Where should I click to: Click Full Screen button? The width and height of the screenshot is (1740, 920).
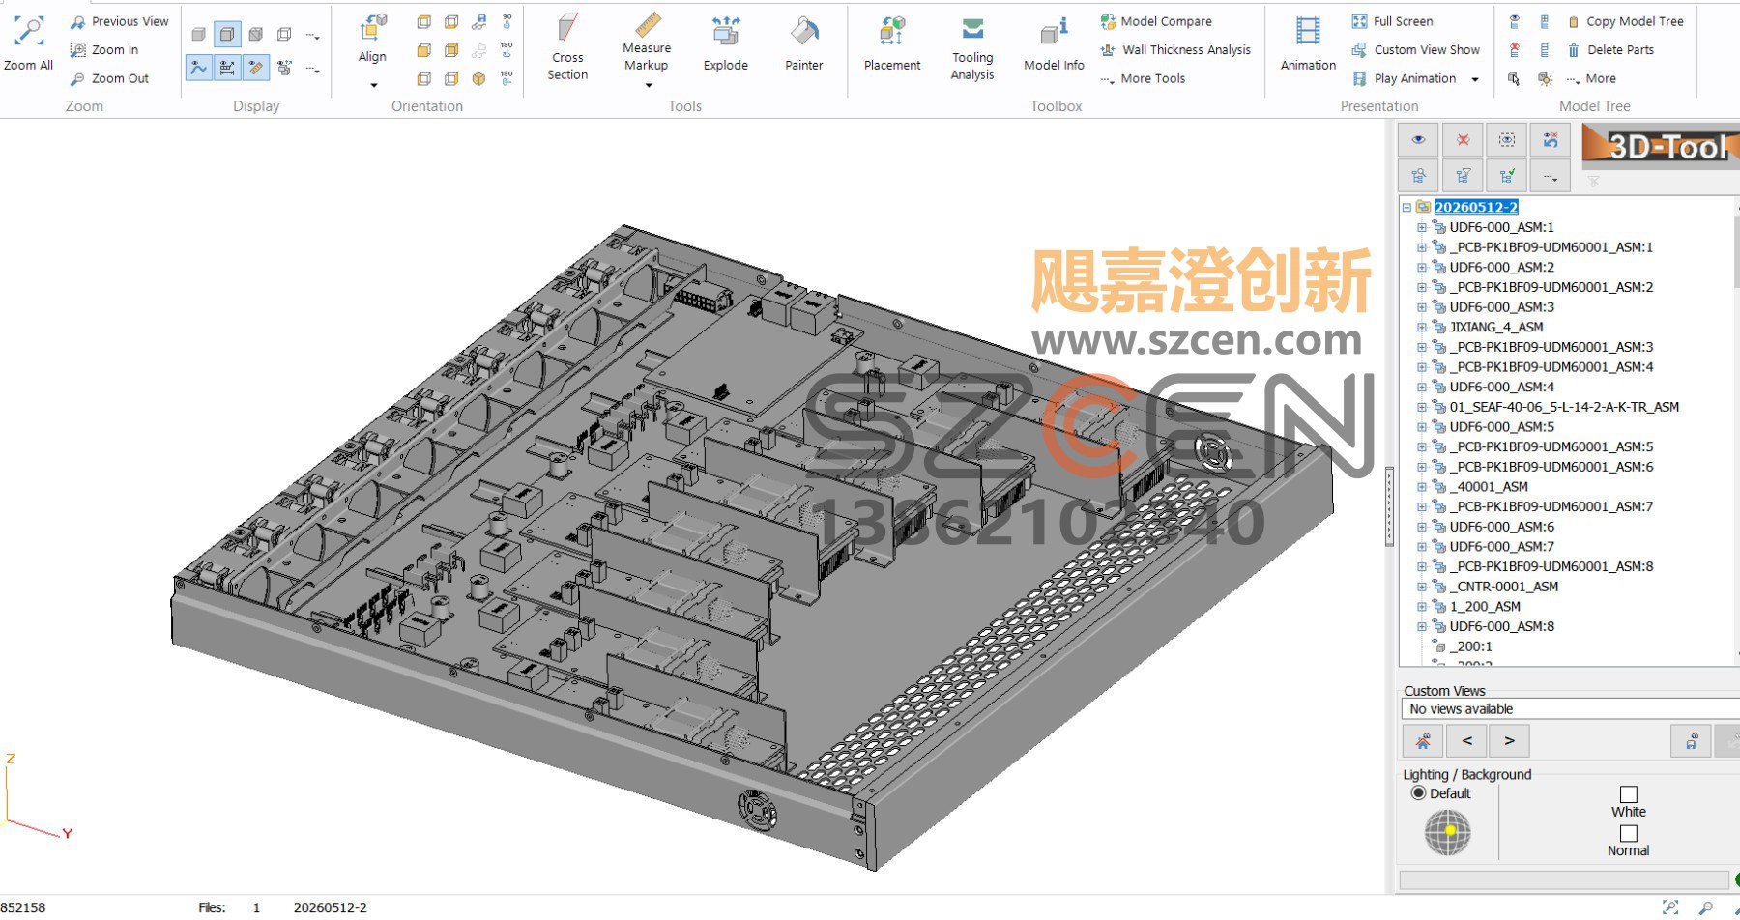coord(1393,21)
